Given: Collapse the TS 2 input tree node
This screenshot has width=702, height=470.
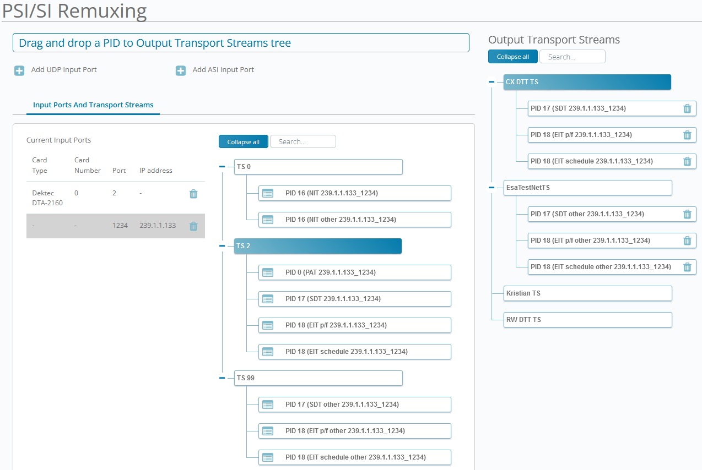Looking at the screenshot, I should [x=222, y=246].
